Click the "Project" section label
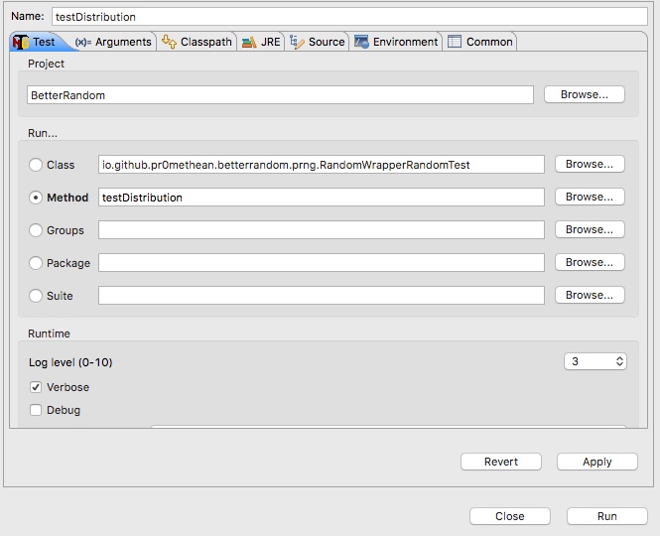This screenshot has height=536, width=660. (x=46, y=64)
